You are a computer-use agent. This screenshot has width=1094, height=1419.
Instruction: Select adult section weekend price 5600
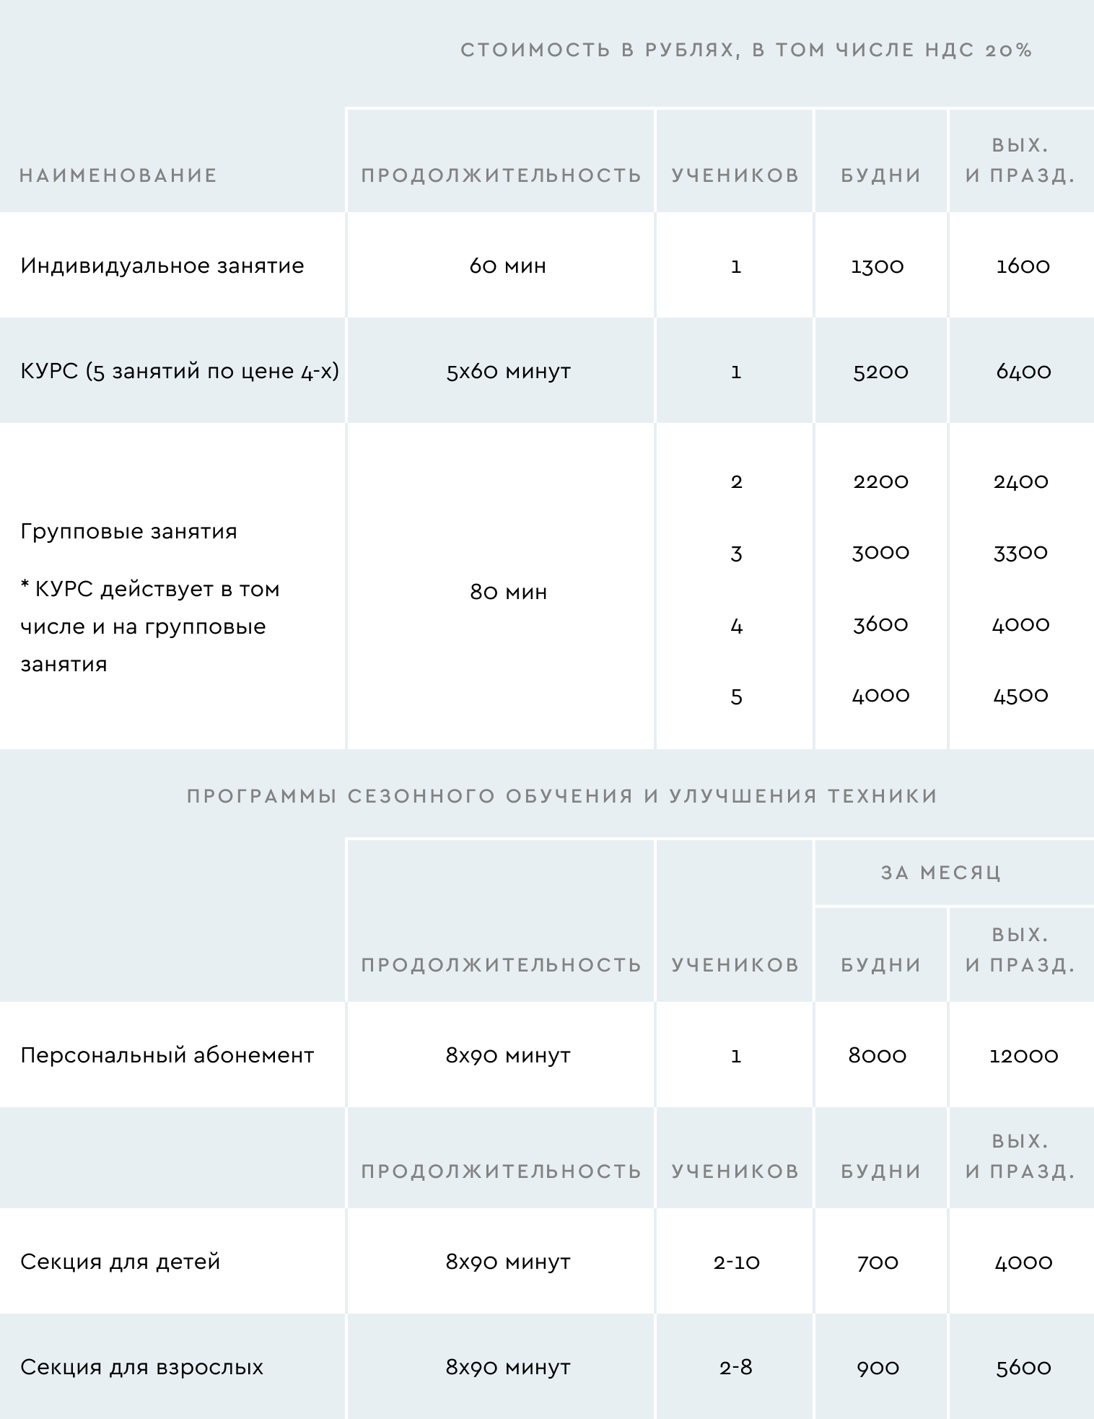pos(1023,1368)
